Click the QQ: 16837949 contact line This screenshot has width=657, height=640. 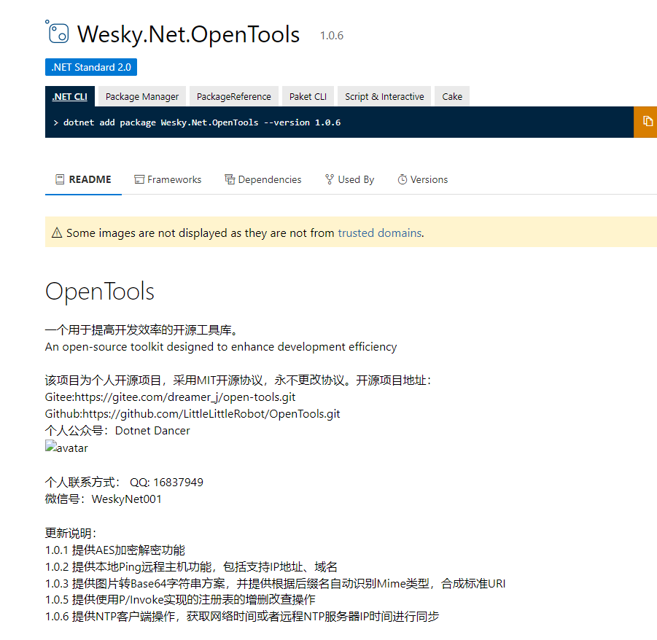coord(124,482)
